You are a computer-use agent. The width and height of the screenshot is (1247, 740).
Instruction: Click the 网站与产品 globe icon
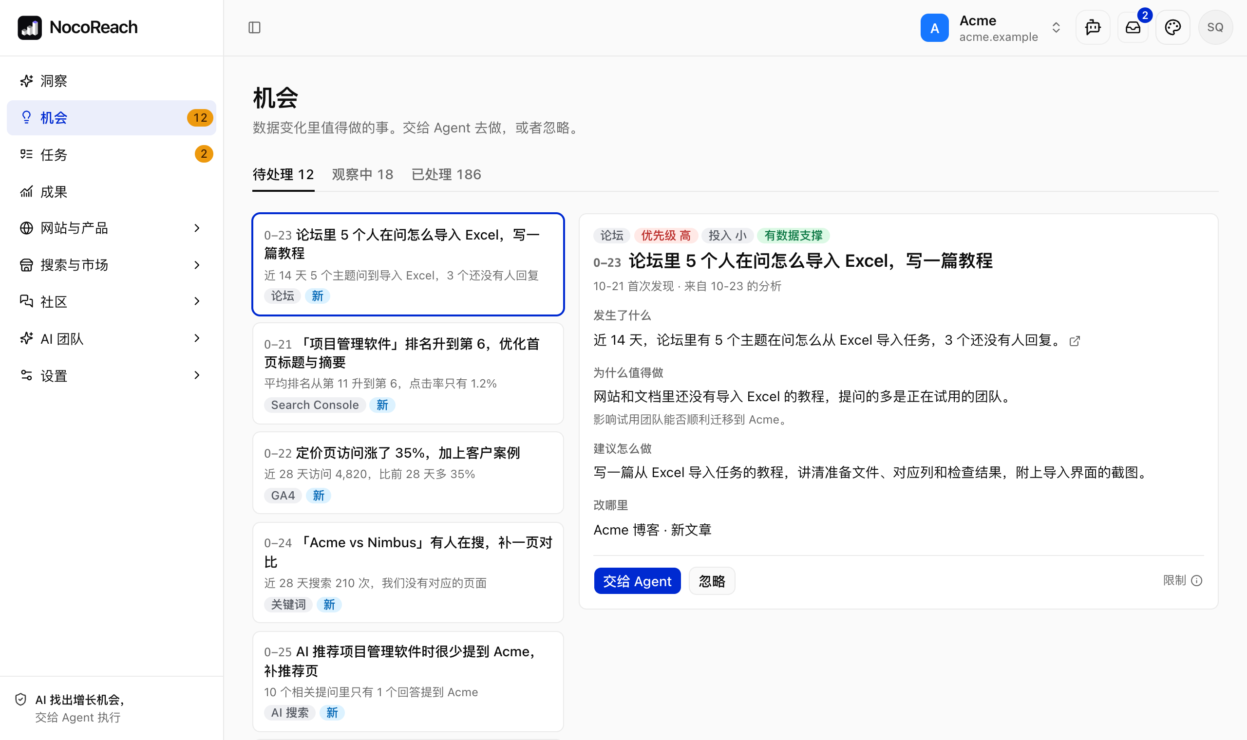26,228
